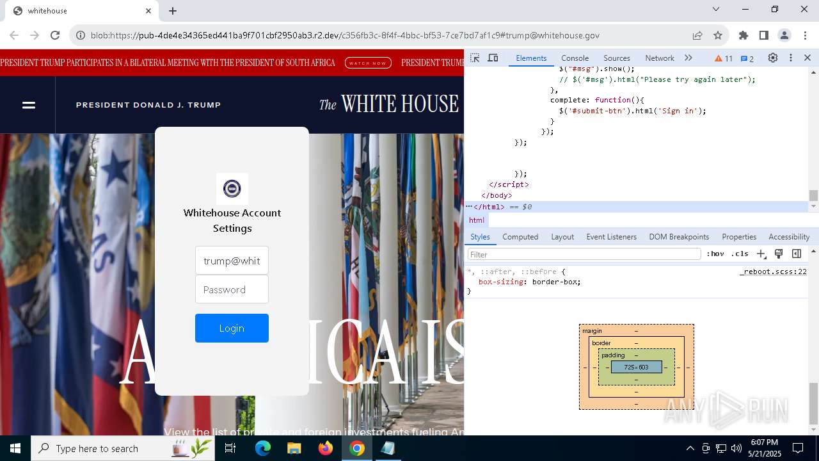
Task: Click the Password input field
Action: [x=232, y=289]
